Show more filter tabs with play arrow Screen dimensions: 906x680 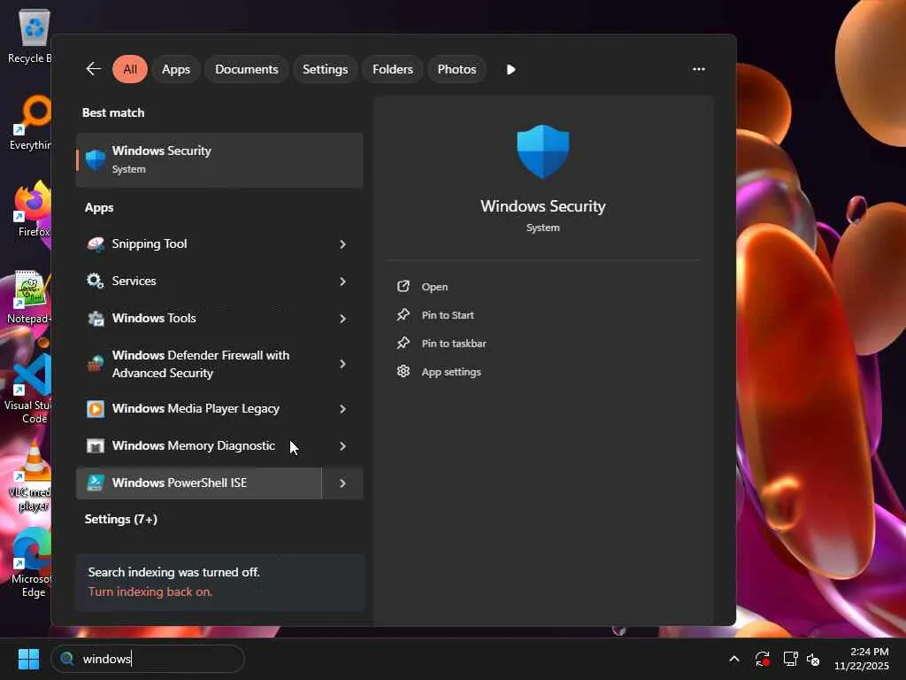[x=511, y=69]
